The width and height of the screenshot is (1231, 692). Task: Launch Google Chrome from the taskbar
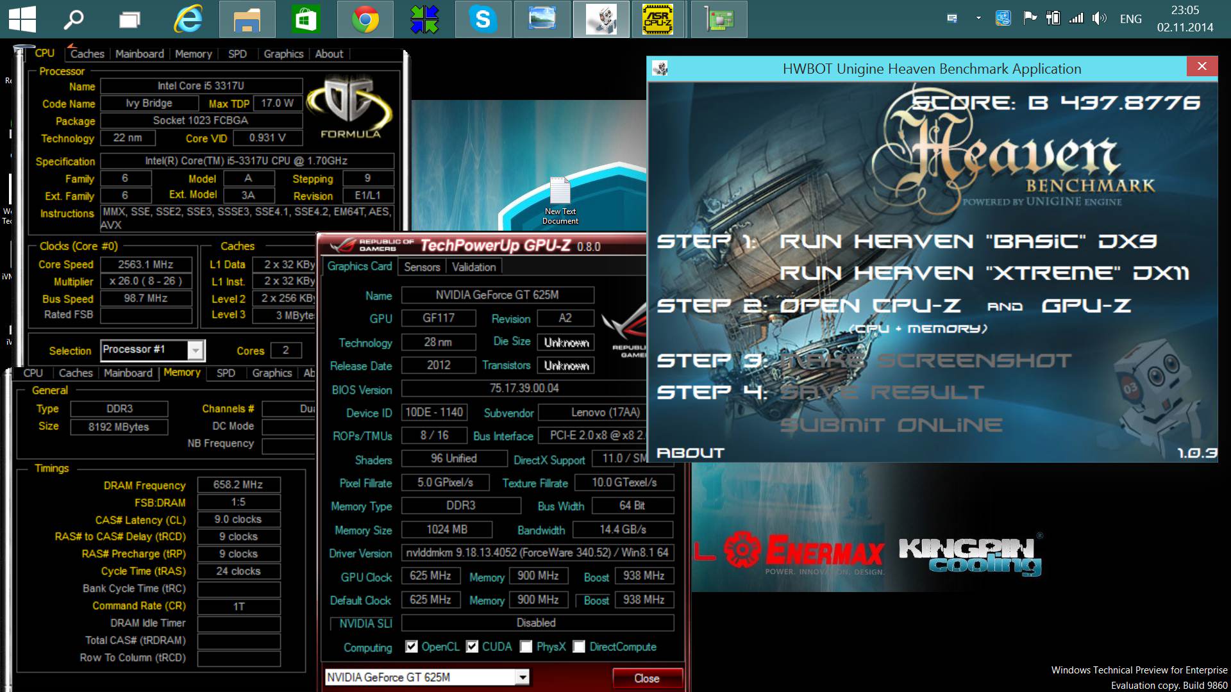(x=365, y=19)
